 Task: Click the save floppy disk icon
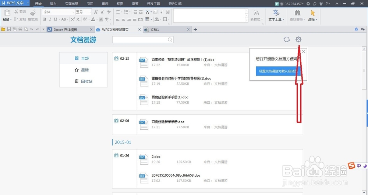click(9, 29)
